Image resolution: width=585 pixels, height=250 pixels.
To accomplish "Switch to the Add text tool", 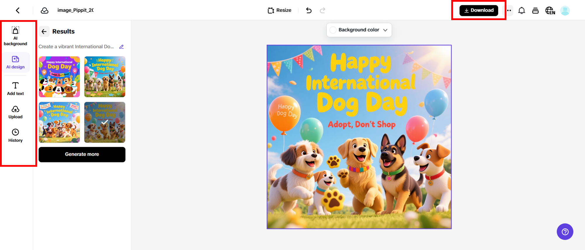I will (15, 88).
